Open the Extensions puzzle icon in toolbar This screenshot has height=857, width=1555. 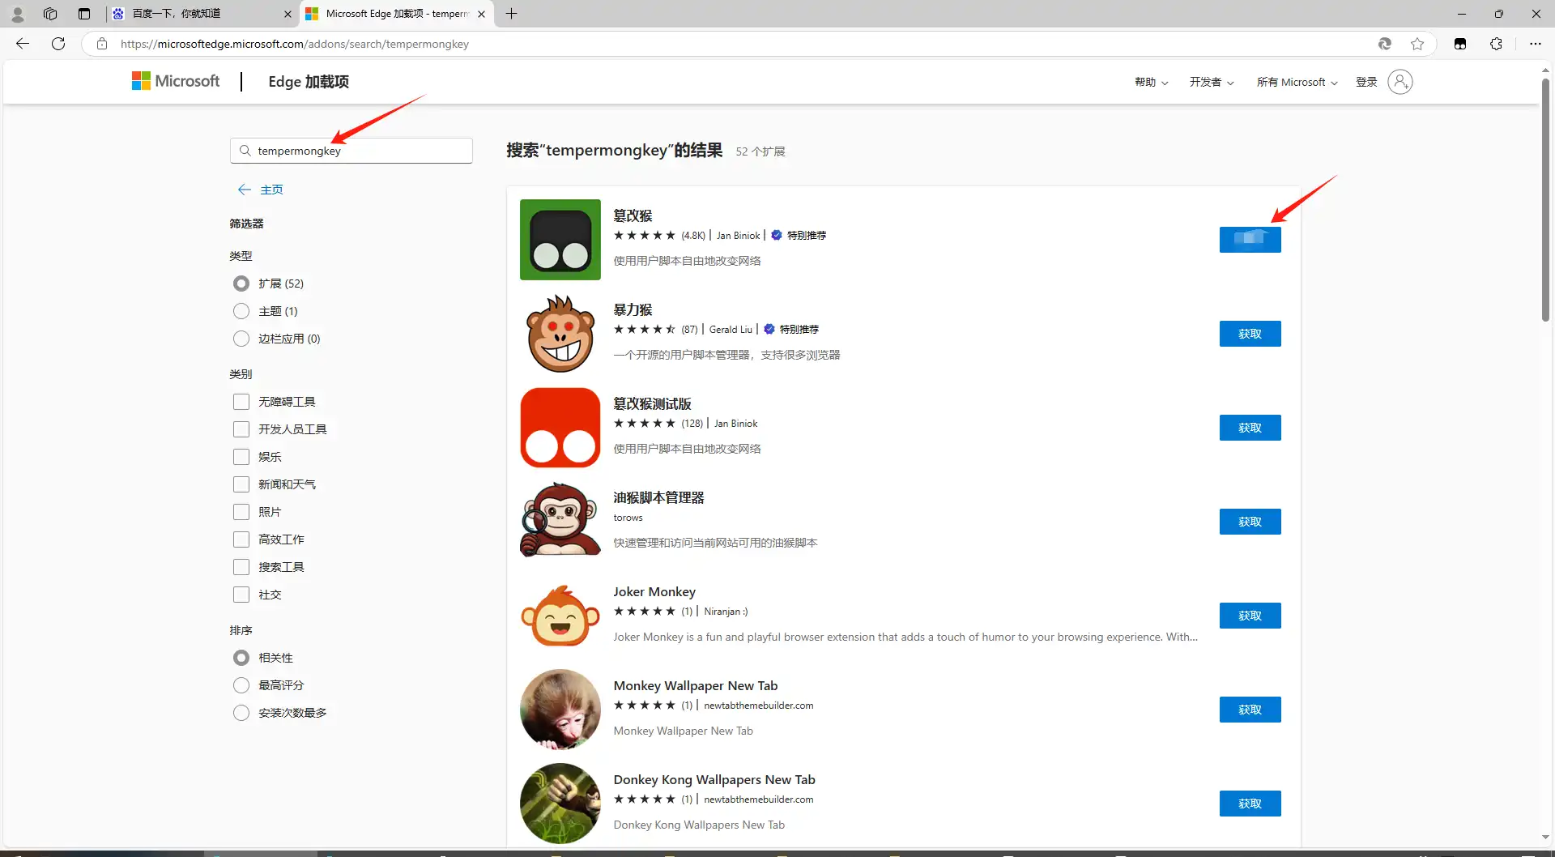[1496, 44]
